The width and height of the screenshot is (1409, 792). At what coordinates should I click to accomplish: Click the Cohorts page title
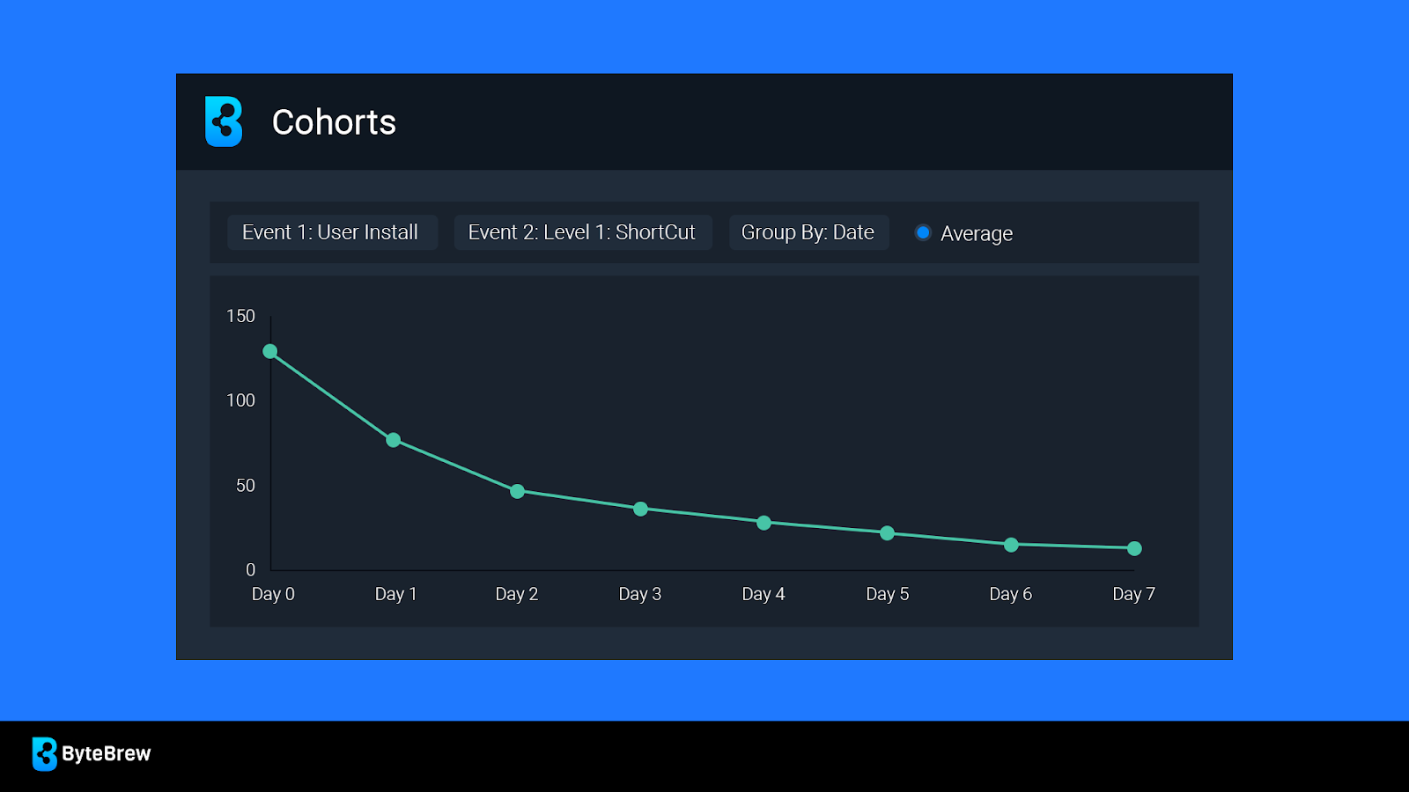pyautogui.click(x=334, y=122)
